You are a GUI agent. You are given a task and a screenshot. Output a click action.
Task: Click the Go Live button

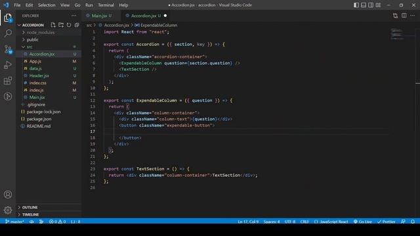pos(363,222)
